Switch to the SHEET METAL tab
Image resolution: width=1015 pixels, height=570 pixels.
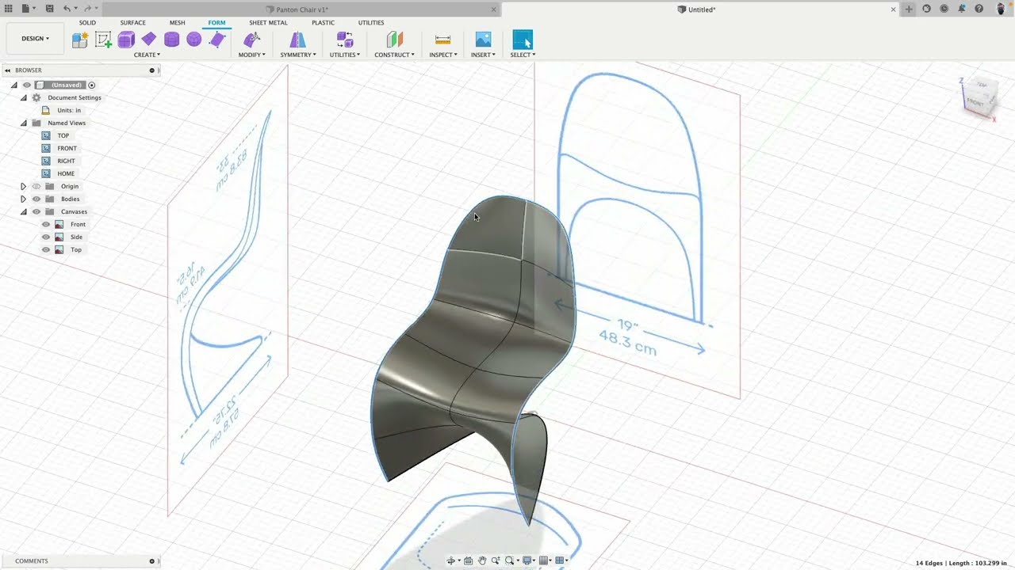(268, 22)
